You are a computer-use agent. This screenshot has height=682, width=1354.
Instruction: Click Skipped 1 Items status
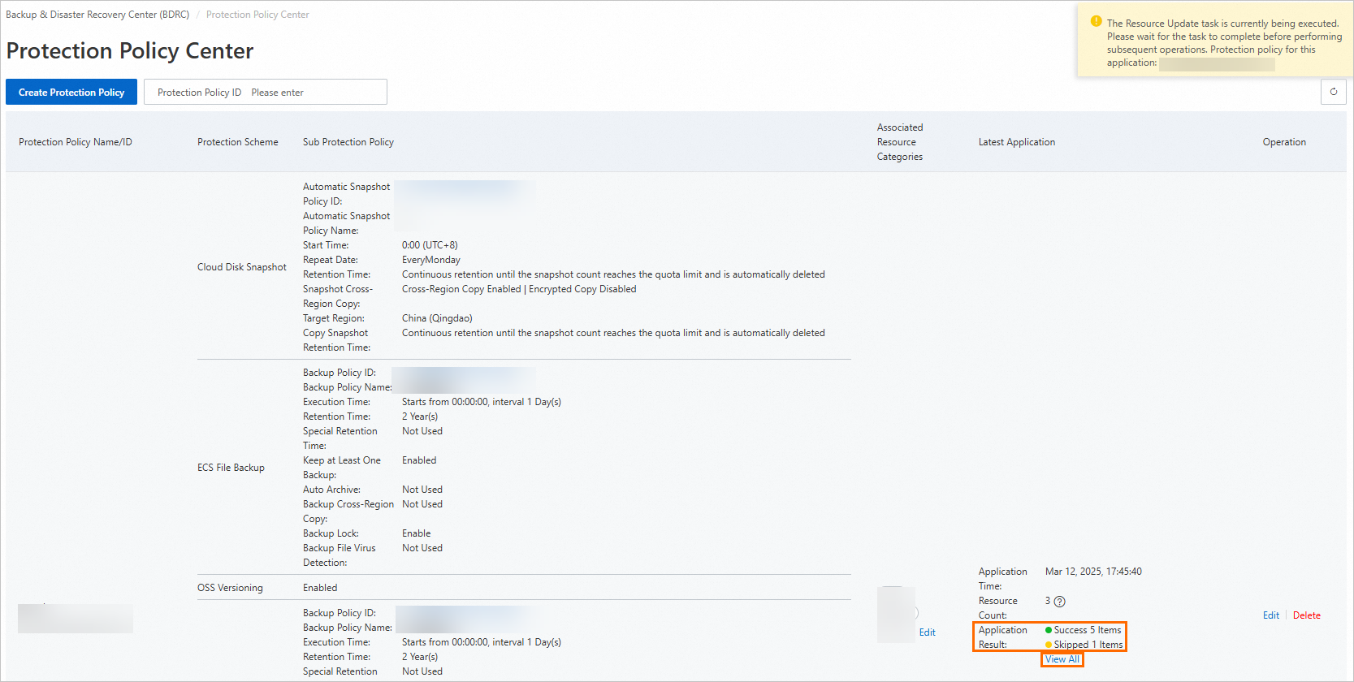pos(1084,645)
